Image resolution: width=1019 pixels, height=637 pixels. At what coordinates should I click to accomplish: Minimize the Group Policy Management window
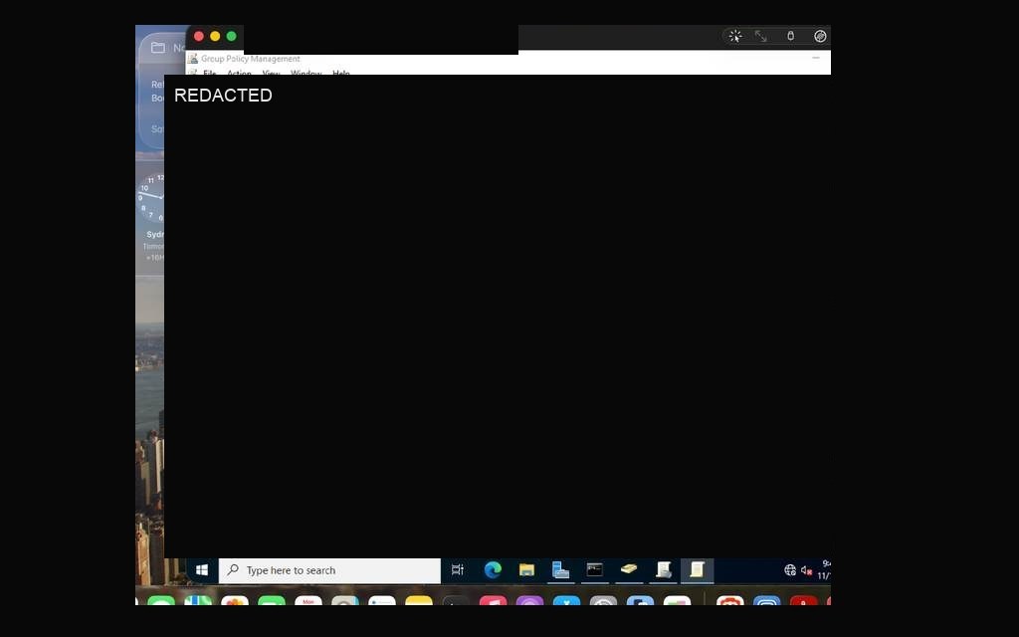816,58
